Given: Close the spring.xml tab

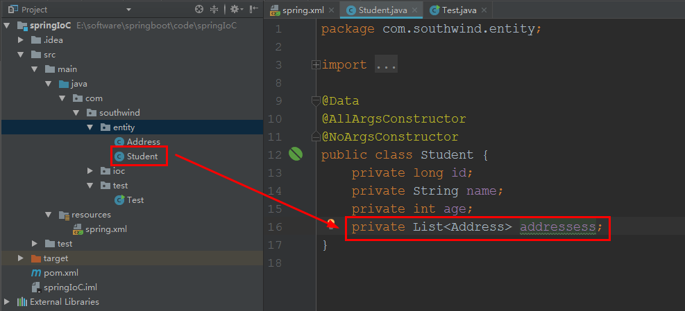Looking at the screenshot, I should tap(332, 10).
